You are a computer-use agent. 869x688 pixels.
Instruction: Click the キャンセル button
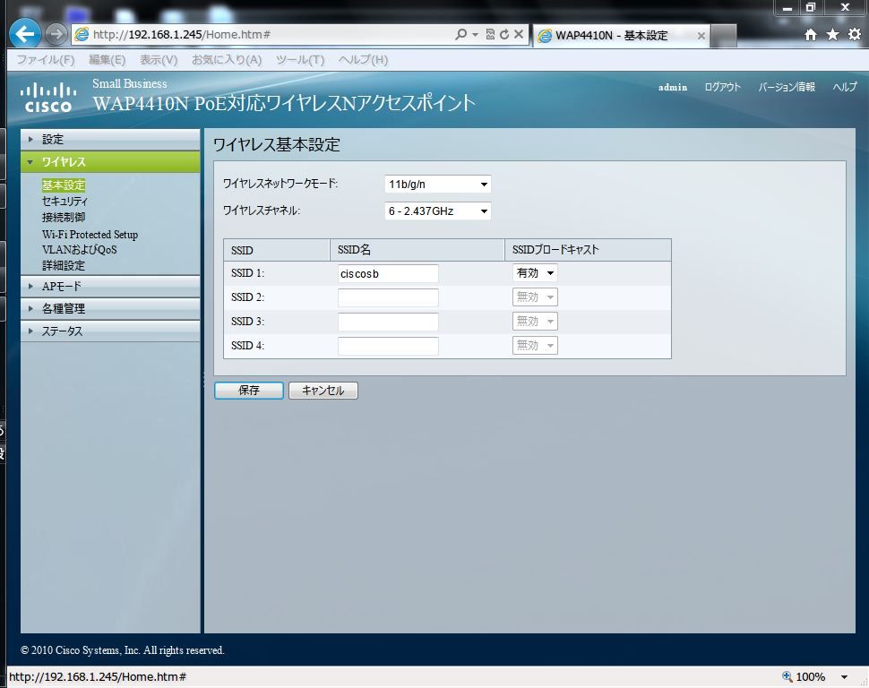click(x=323, y=391)
